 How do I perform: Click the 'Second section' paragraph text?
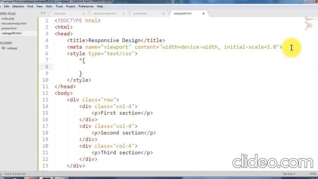(122, 133)
